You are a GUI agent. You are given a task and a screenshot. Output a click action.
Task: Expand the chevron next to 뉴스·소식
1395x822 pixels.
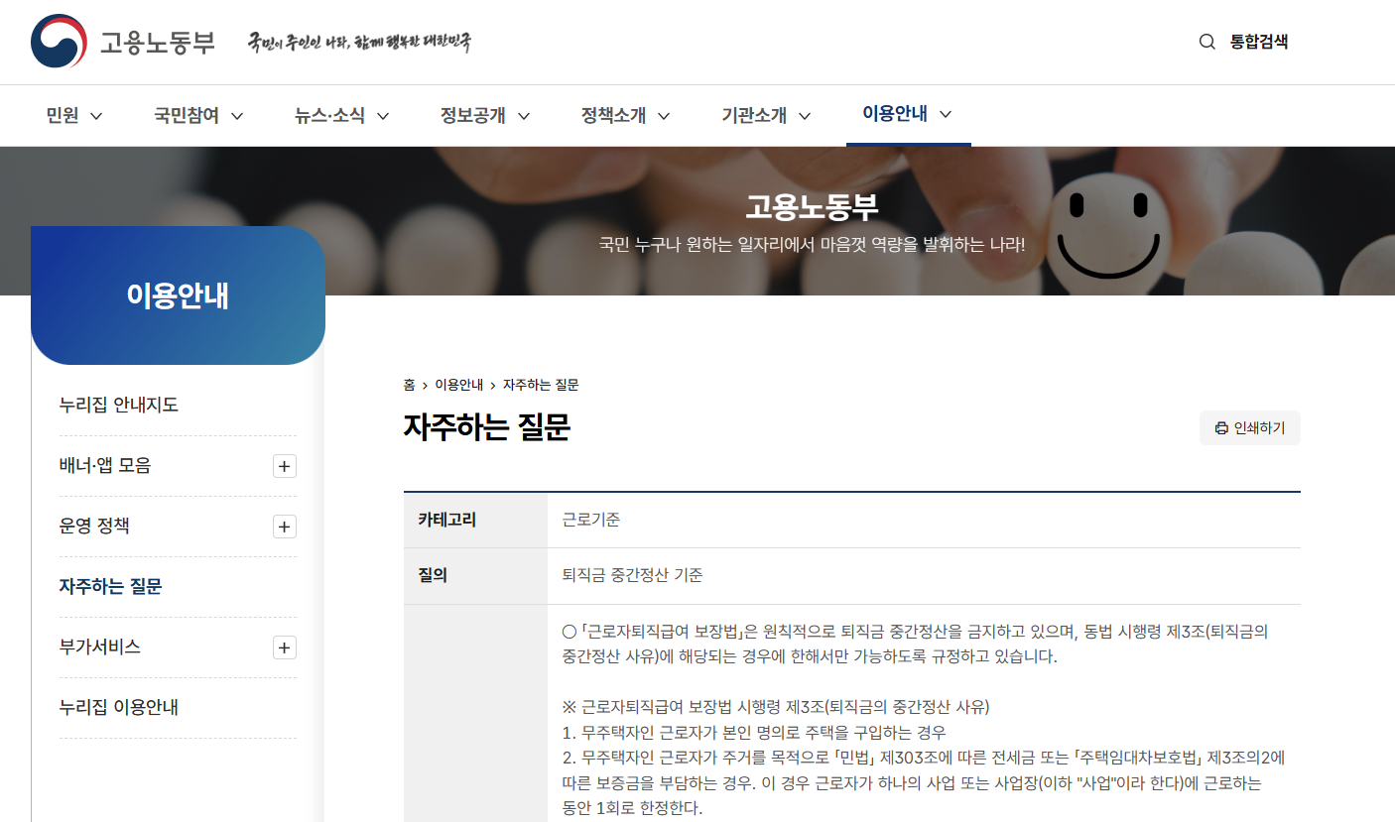click(x=382, y=116)
